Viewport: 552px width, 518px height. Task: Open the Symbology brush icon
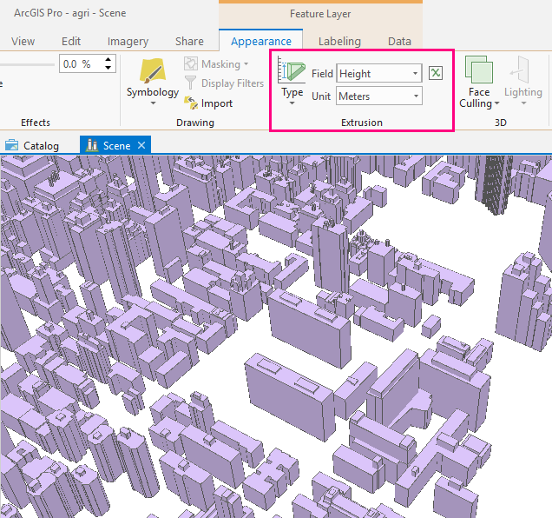point(153,70)
